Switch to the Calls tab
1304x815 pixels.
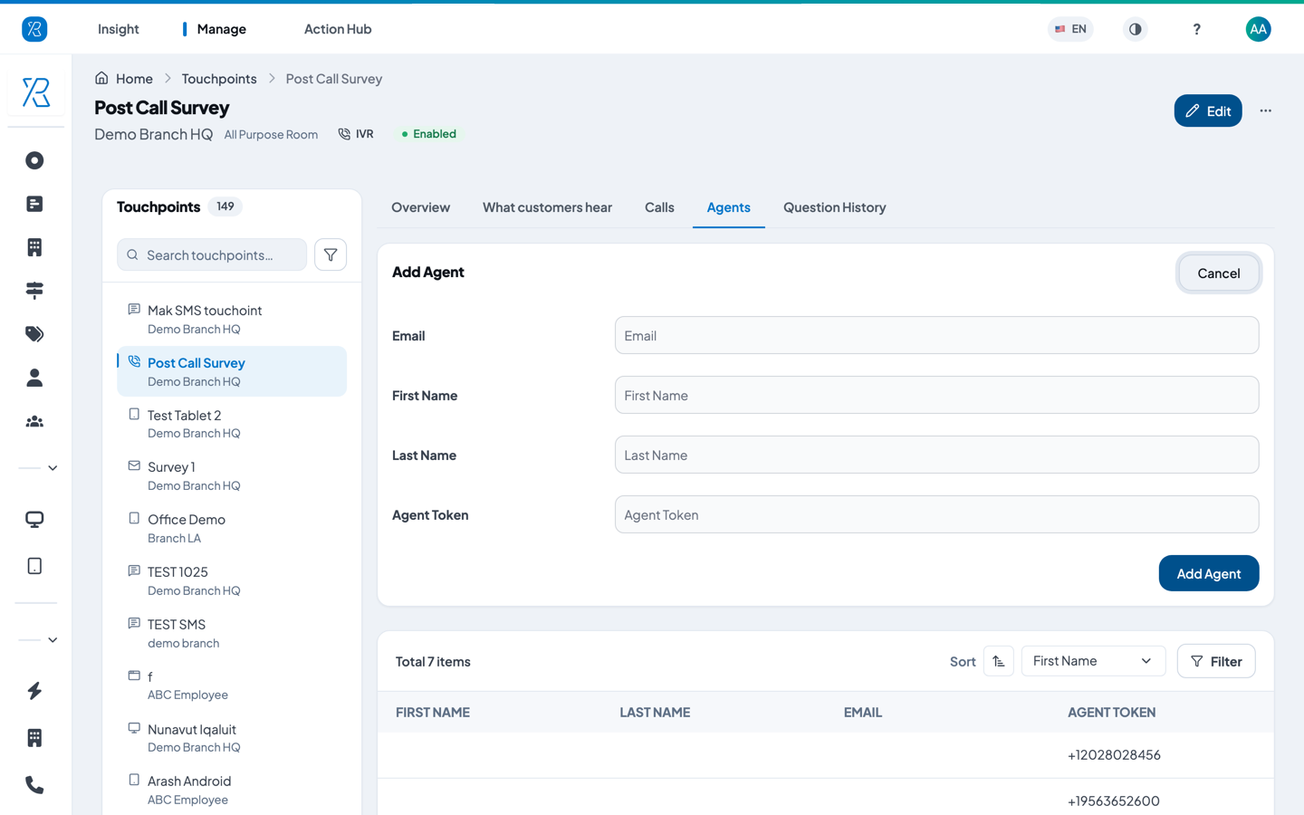(x=659, y=207)
